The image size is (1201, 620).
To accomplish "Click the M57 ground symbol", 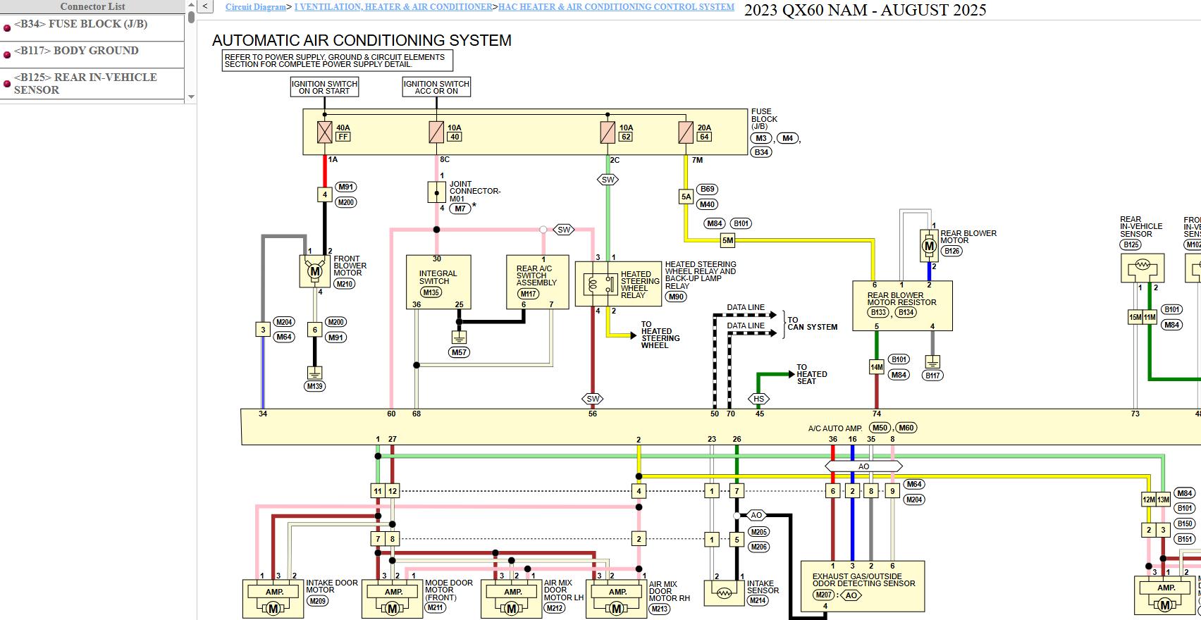I will [459, 337].
